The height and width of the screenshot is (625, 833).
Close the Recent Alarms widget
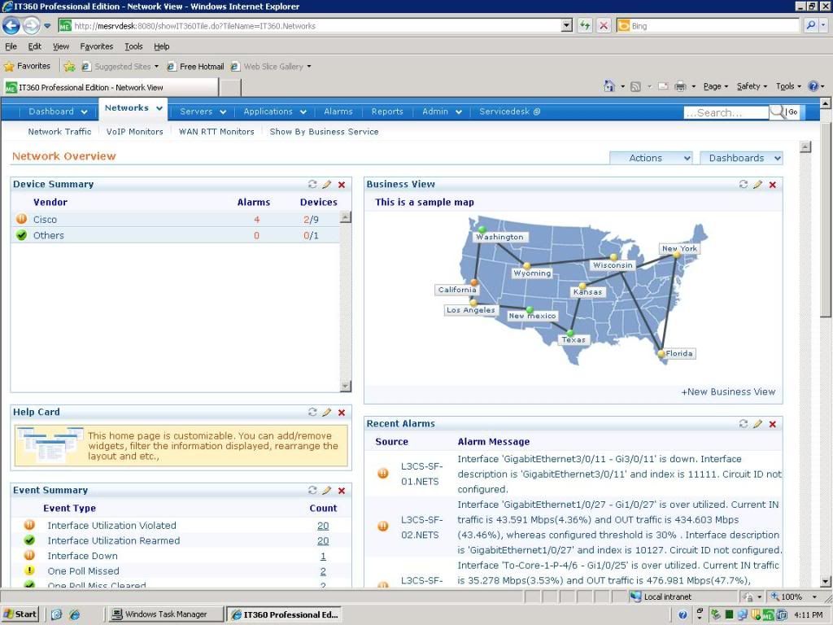[773, 423]
